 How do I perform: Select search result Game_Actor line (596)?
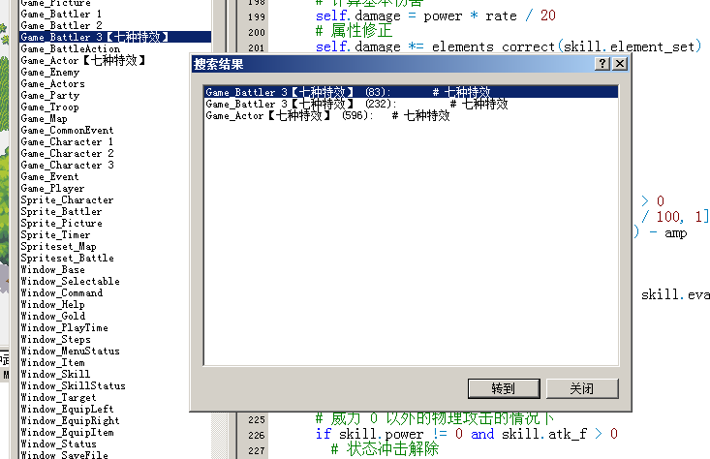411,115
